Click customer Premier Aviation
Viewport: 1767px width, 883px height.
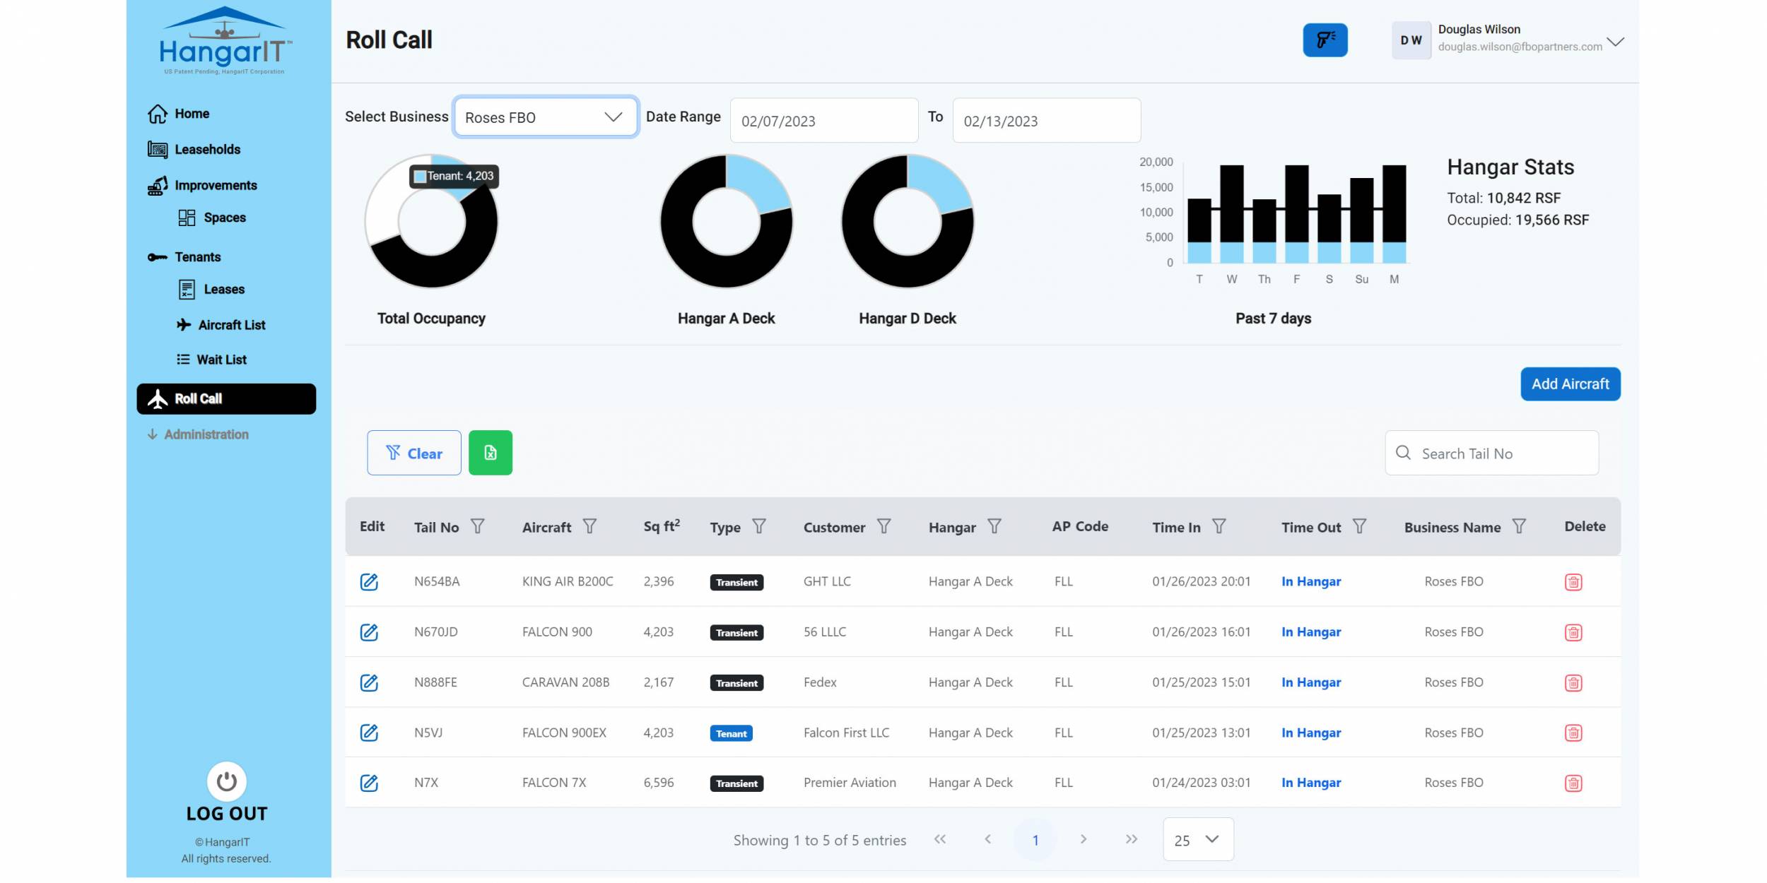tap(850, 783)
